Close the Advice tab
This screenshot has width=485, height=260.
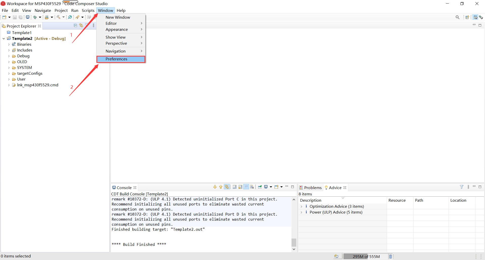[x=345, y=188]
